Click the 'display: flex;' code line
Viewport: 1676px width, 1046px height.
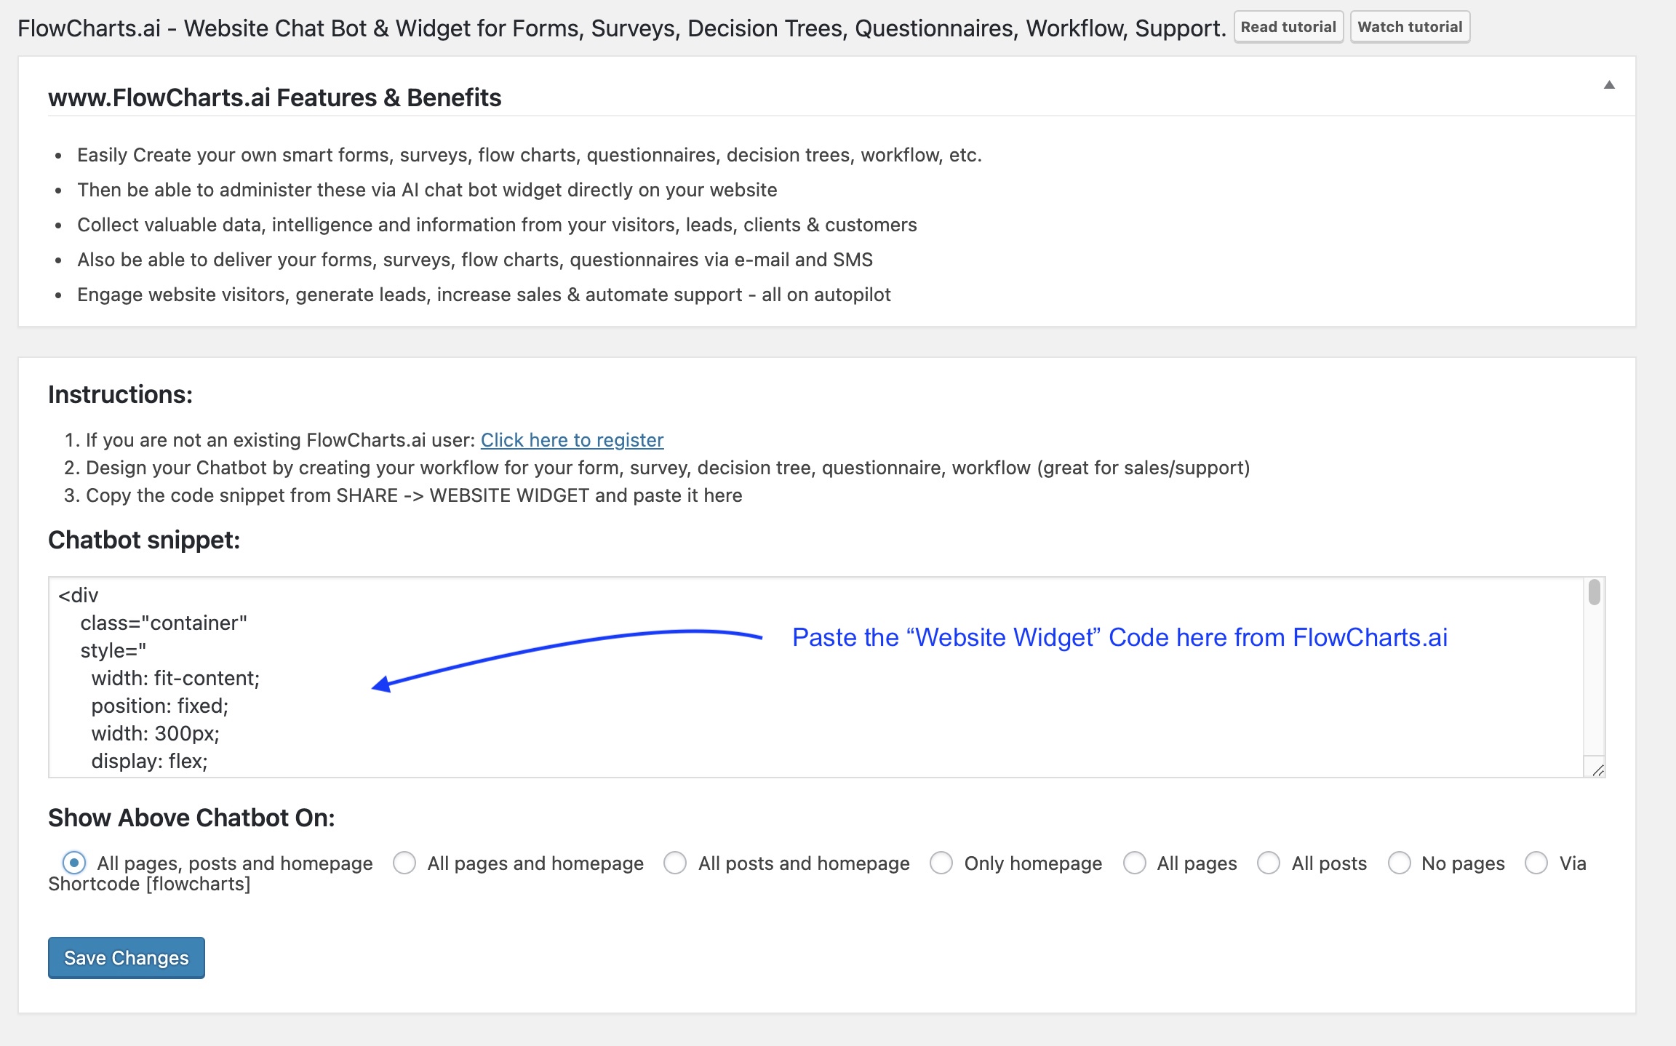point(149,761)
